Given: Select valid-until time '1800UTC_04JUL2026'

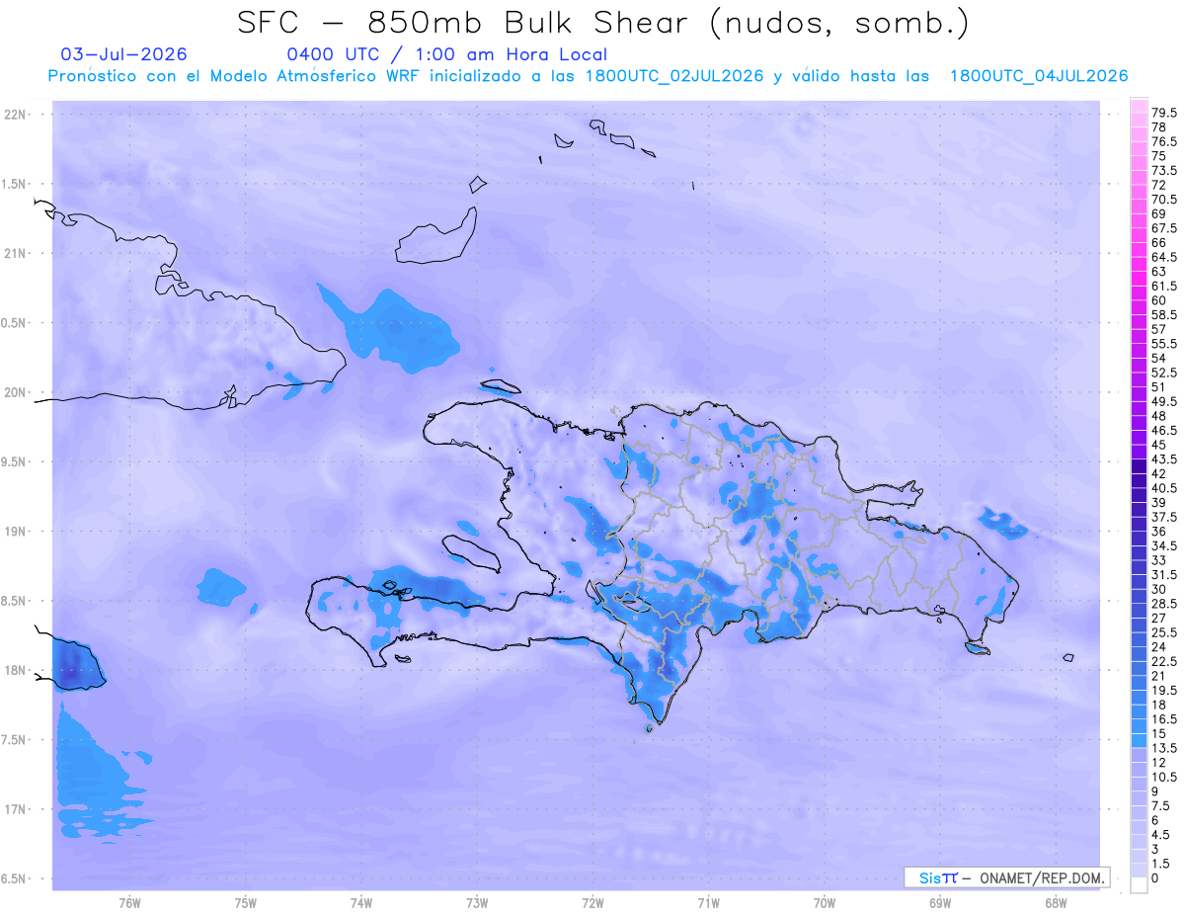Looking at the screenshot, I should 1039,76.
